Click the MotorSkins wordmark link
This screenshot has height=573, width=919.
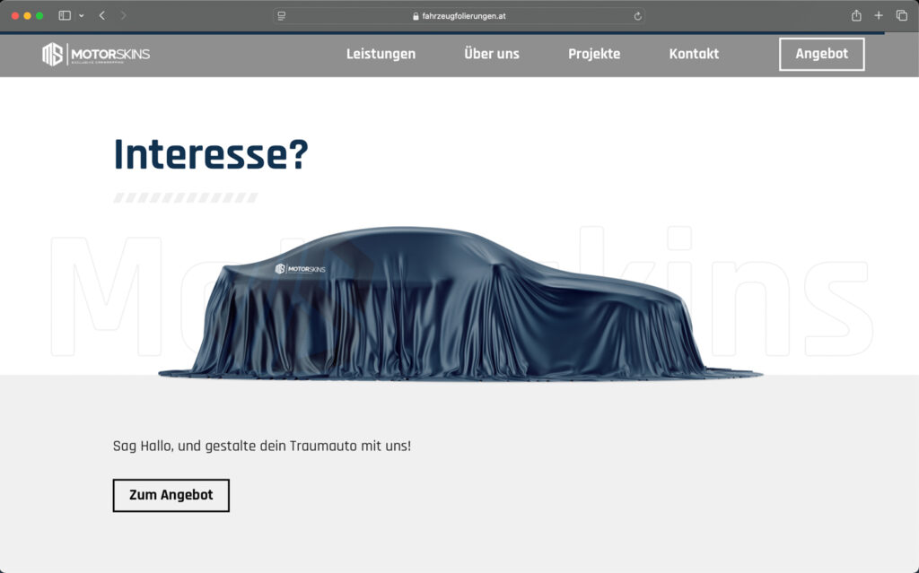(109, 54)
